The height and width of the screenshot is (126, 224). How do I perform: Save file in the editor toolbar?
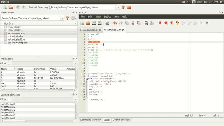pos(94,23)
